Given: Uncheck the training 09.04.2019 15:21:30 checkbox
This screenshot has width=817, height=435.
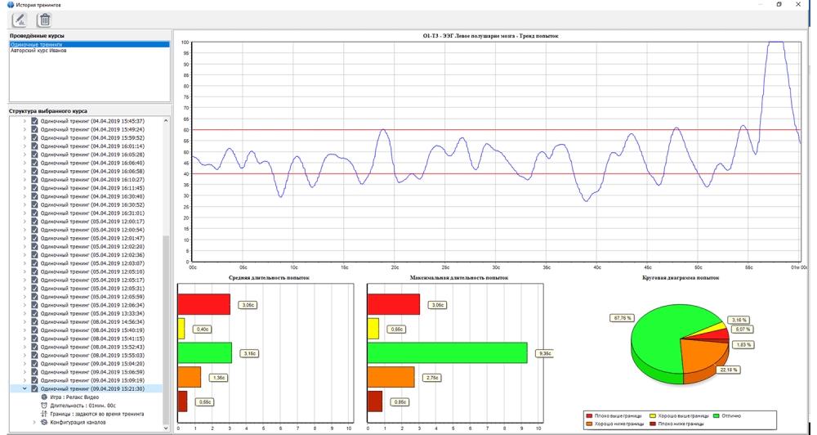Looking at the screenshot, I should coord(34,389).
